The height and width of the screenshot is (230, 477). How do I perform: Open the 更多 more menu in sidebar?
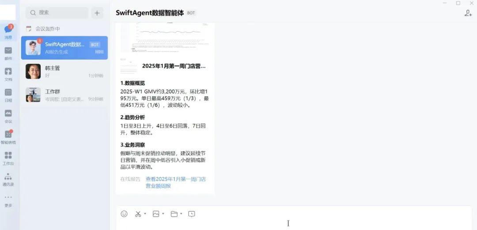tap(8, 201)
